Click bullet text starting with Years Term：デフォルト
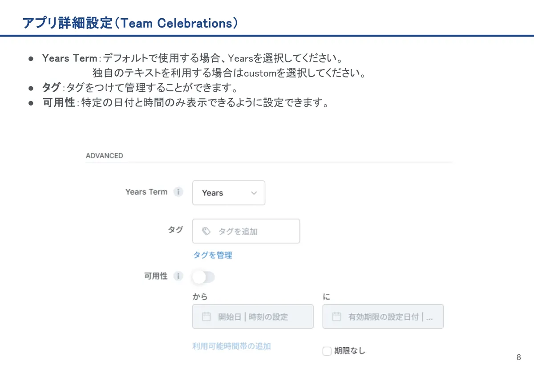This screenshot has height=378, width=534. click(x=194, y=58)
